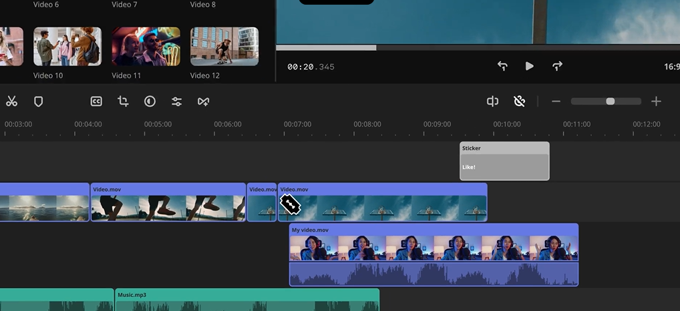Click the transition icon in toolbar
The image size is (680, 311).
coord(203,101)
